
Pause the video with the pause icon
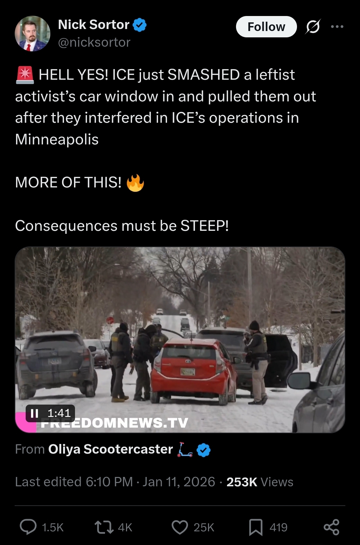pyautogui.click(x=34, y=413)
